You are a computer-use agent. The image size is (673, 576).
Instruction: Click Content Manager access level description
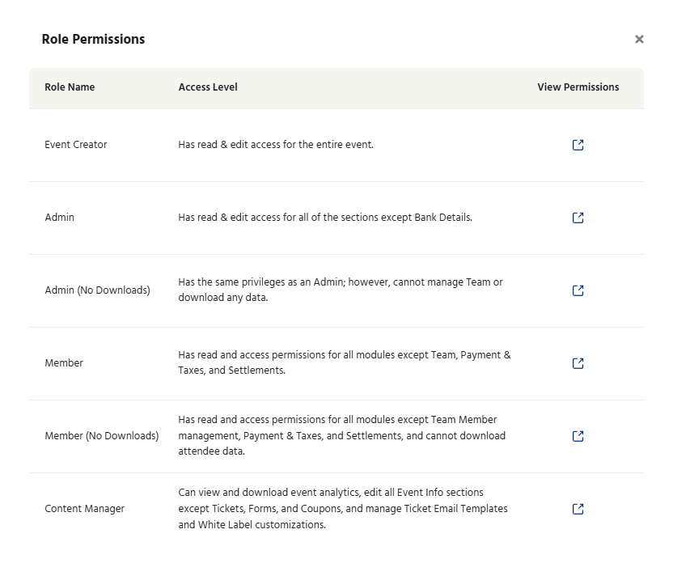pyautogui.click(x=343, y=509)
